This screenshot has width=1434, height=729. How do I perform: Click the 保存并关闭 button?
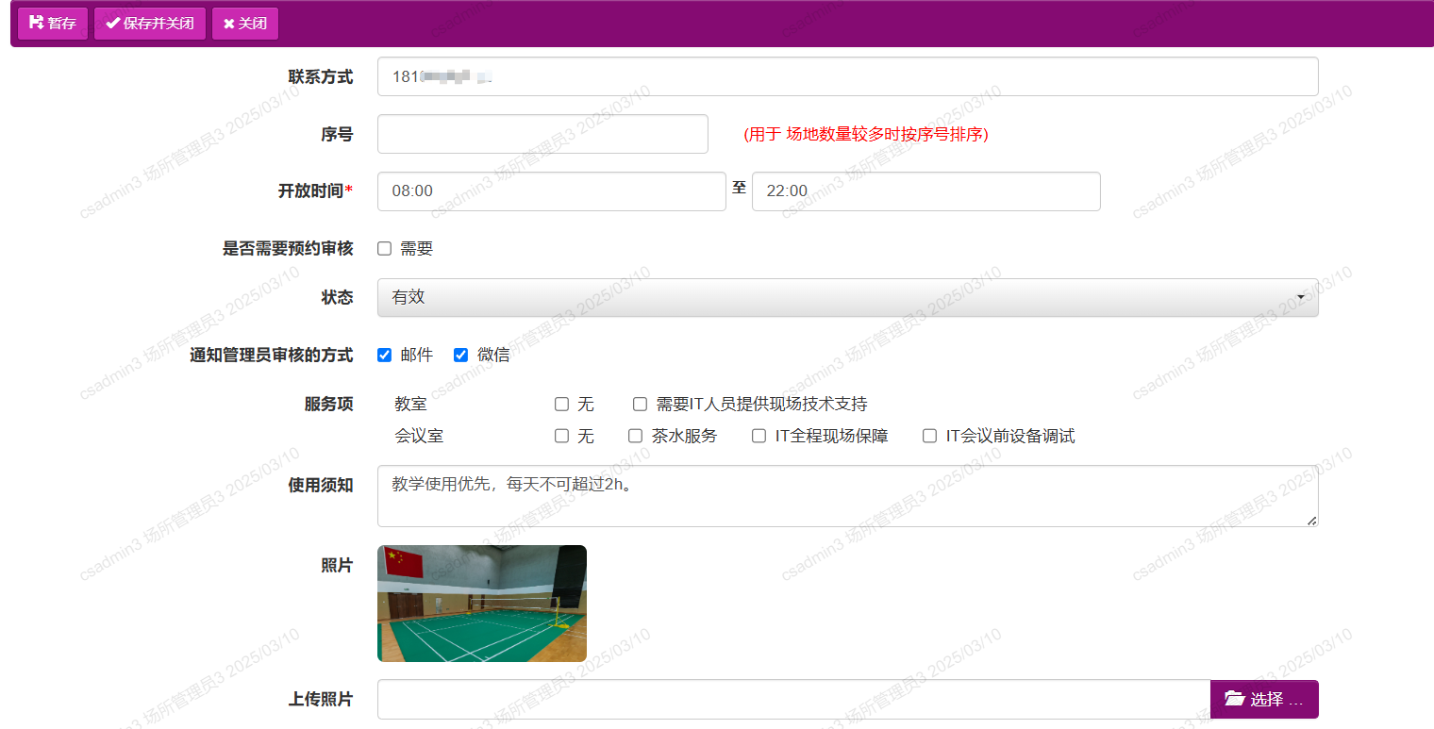149,23
